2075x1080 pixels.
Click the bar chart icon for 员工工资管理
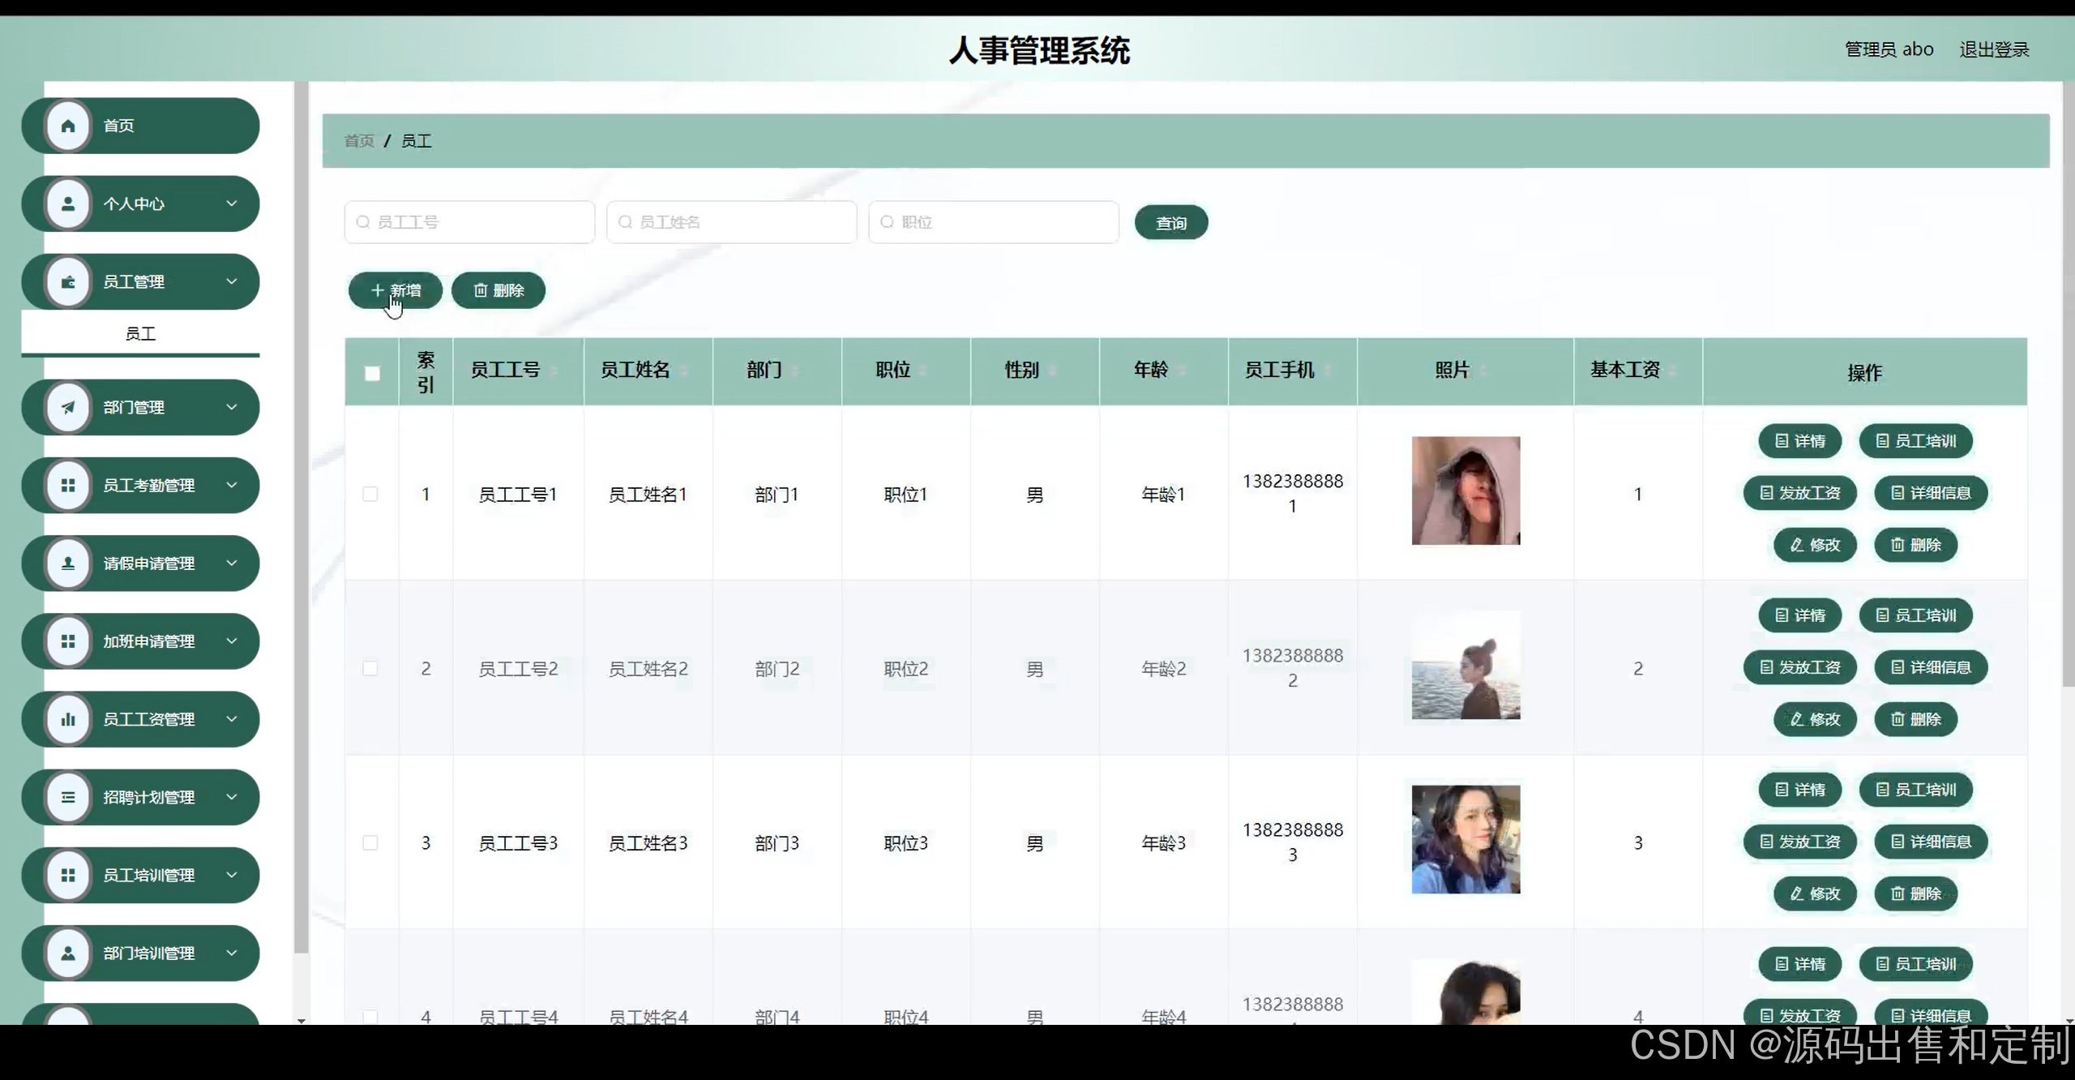[68, 719]
